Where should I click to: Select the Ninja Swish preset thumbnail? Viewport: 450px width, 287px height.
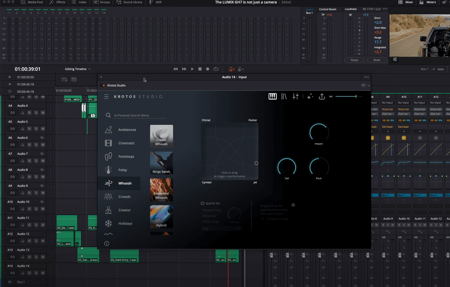point(161,163)
